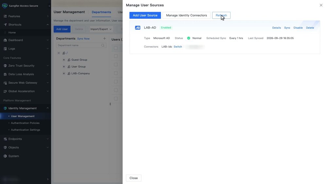Screen dimensions: 327x184
Task: Click the Guest Group people icon
Action: (x=69, y=60)
